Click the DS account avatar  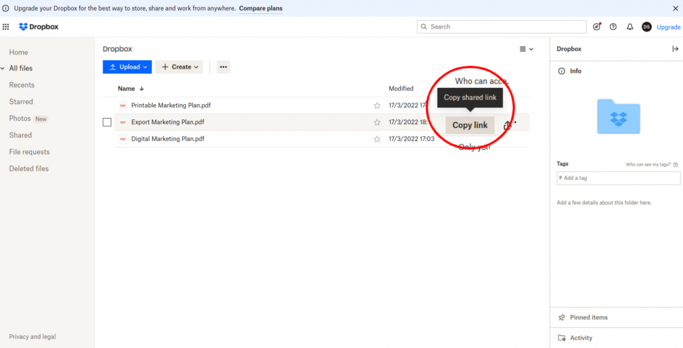pyautogui.click(x=646, y=27)
